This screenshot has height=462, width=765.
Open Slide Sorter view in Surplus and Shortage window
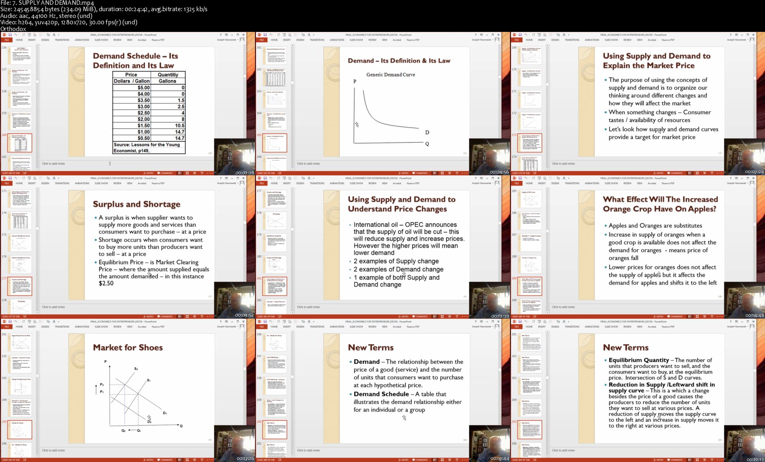[x=187, y=317]
